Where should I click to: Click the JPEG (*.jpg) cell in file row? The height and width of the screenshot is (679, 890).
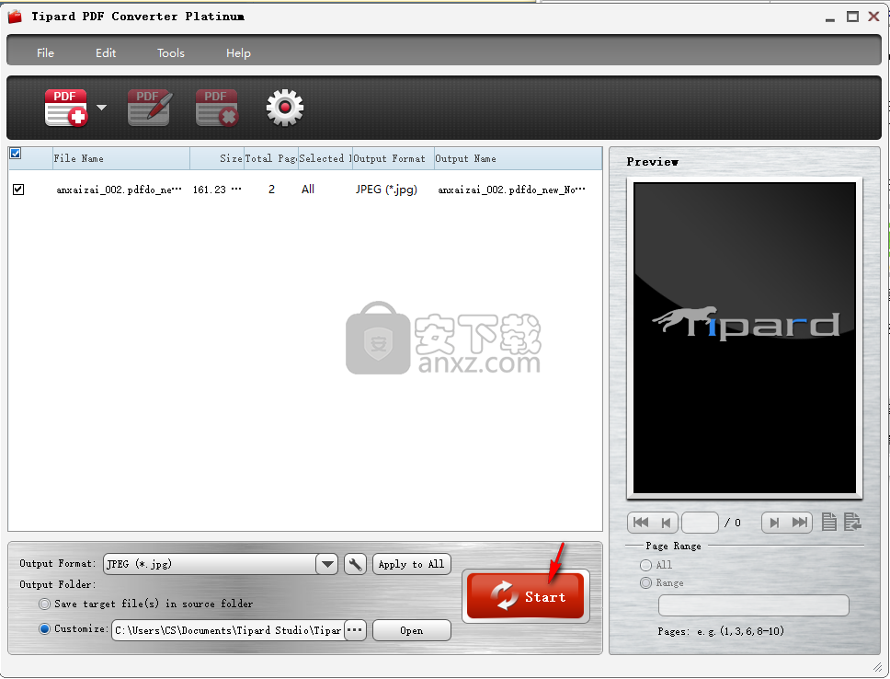(386, 190)
